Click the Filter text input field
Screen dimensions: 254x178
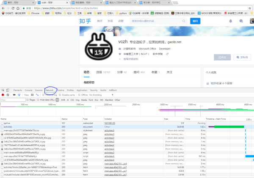[13, 100]
